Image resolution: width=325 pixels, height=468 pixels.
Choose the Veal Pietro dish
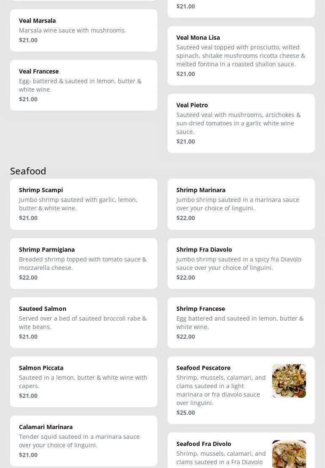pyautogui.click(x=241, y=123)
